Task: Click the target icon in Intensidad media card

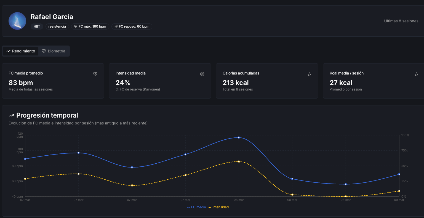Action: coord(202,74)
